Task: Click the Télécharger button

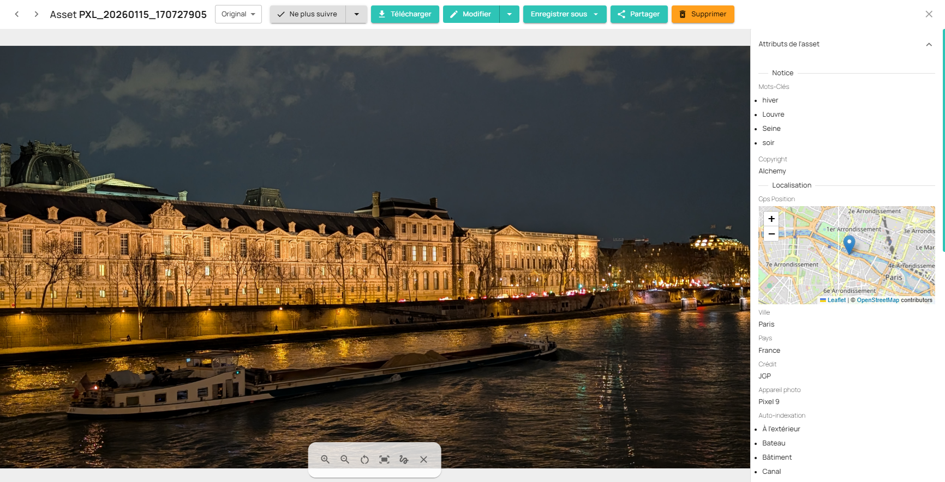Action: pyautogui.click(x=405, y=14)
